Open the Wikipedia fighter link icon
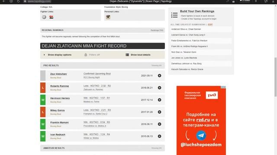This screenshot has width=277, height=155. pyautogui.click(x=44, y=17)
